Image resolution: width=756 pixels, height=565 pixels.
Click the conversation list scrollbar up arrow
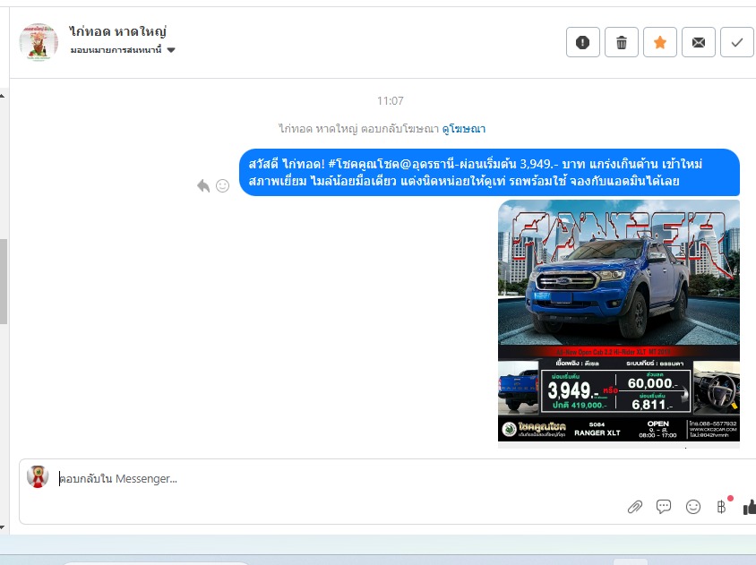point(2,96)
